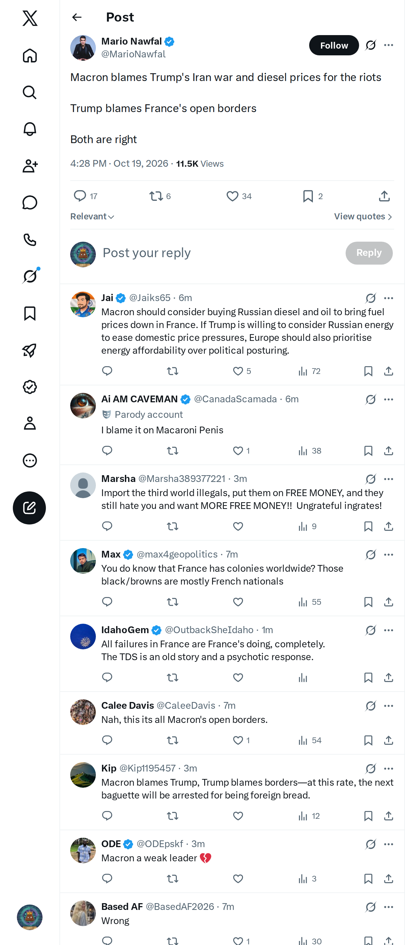The height and width of the screenshot is (945, 405).
Task: Open more options on Kip's reply
Action: 388,768
